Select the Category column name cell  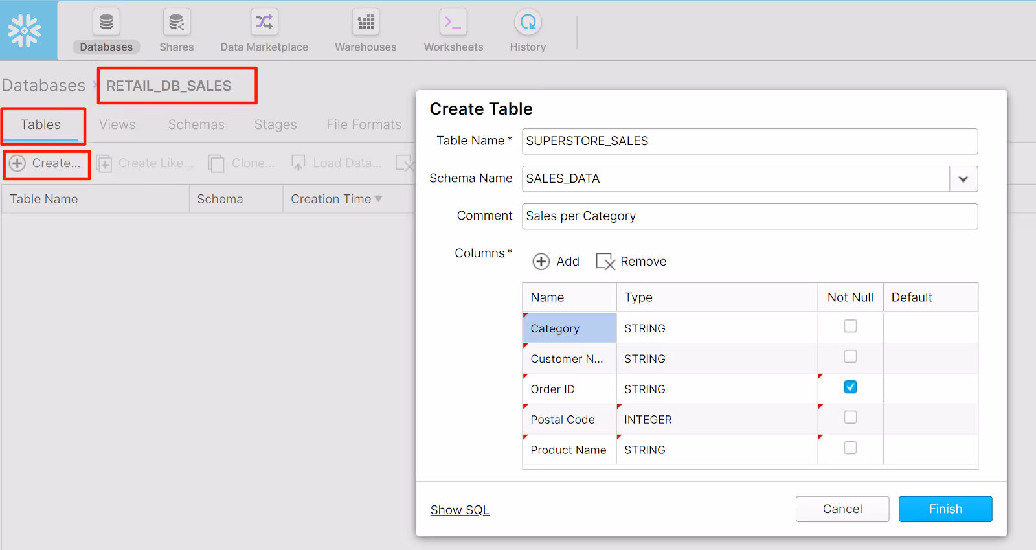pos(570,328)
